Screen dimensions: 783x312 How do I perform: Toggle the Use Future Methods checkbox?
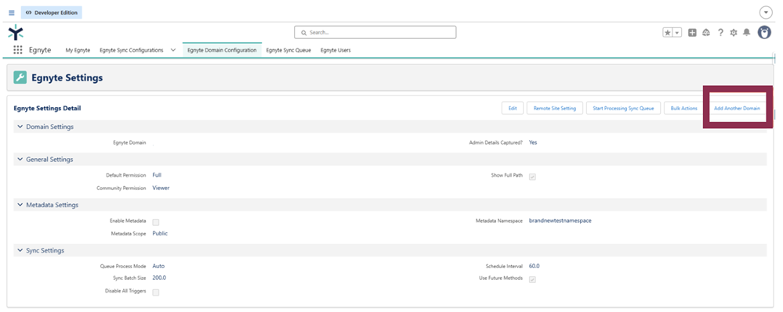[532, 279]
